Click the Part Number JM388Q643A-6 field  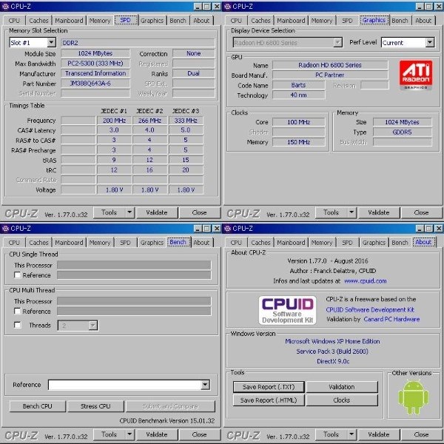coord(95,84)
